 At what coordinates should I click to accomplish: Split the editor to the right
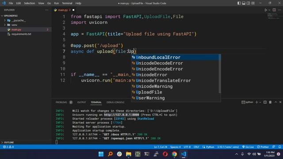pyautogui.click(x=274, y=10)
